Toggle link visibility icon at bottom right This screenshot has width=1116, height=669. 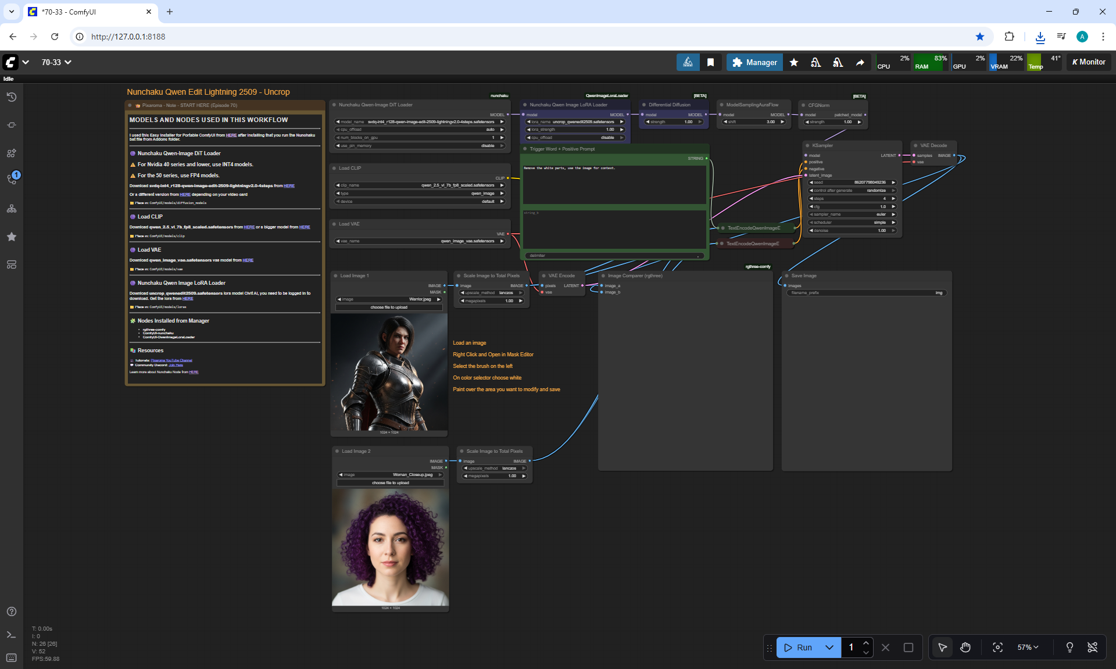(x=1093, y=647)
